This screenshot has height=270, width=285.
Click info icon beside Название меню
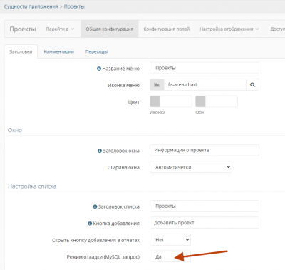tap(99, 69)
